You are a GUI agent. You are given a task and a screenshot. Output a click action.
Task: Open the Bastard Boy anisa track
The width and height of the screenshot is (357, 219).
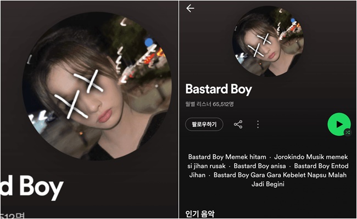[x=260, y=166]
